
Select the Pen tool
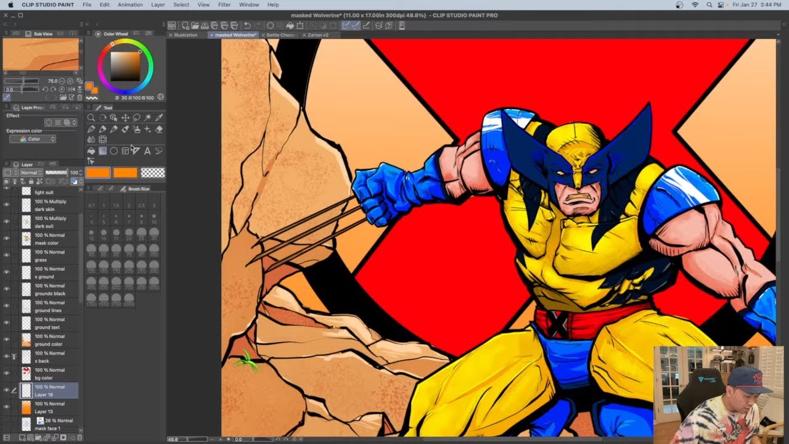91,129
